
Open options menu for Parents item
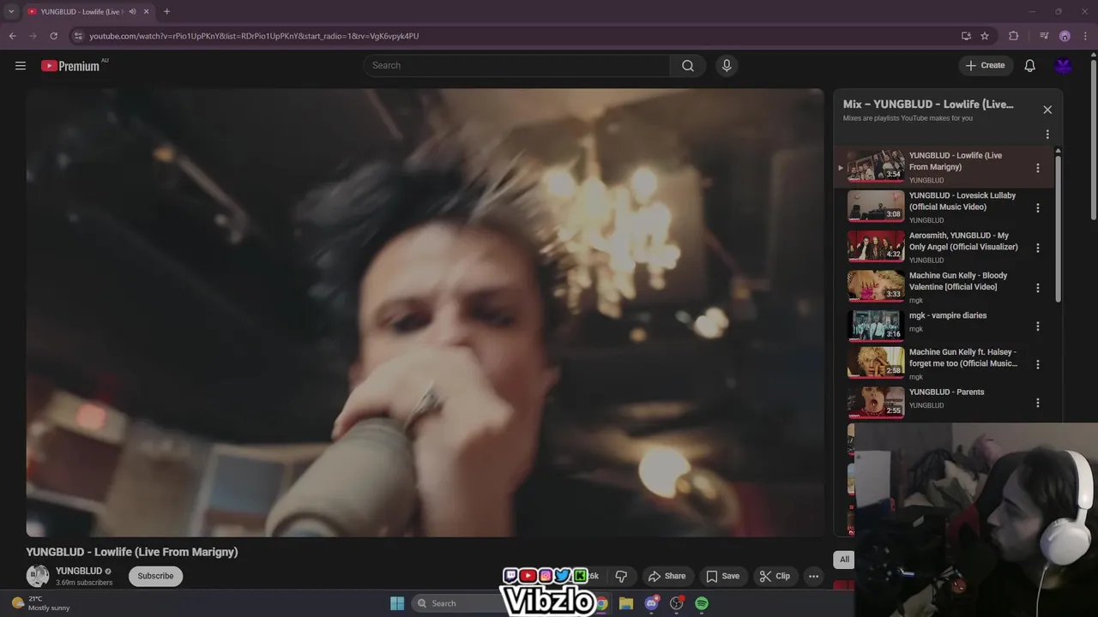pyautogui.click(x=1038, y=403)
